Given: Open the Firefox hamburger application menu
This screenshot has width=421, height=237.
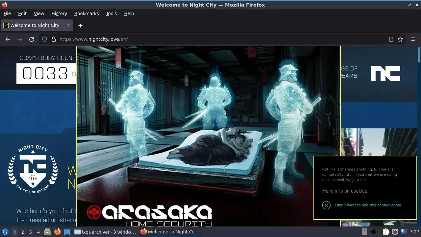Looking at the screenshot, I should (x=413, y=39).
